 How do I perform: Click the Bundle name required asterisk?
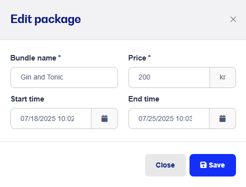(59, 56)
